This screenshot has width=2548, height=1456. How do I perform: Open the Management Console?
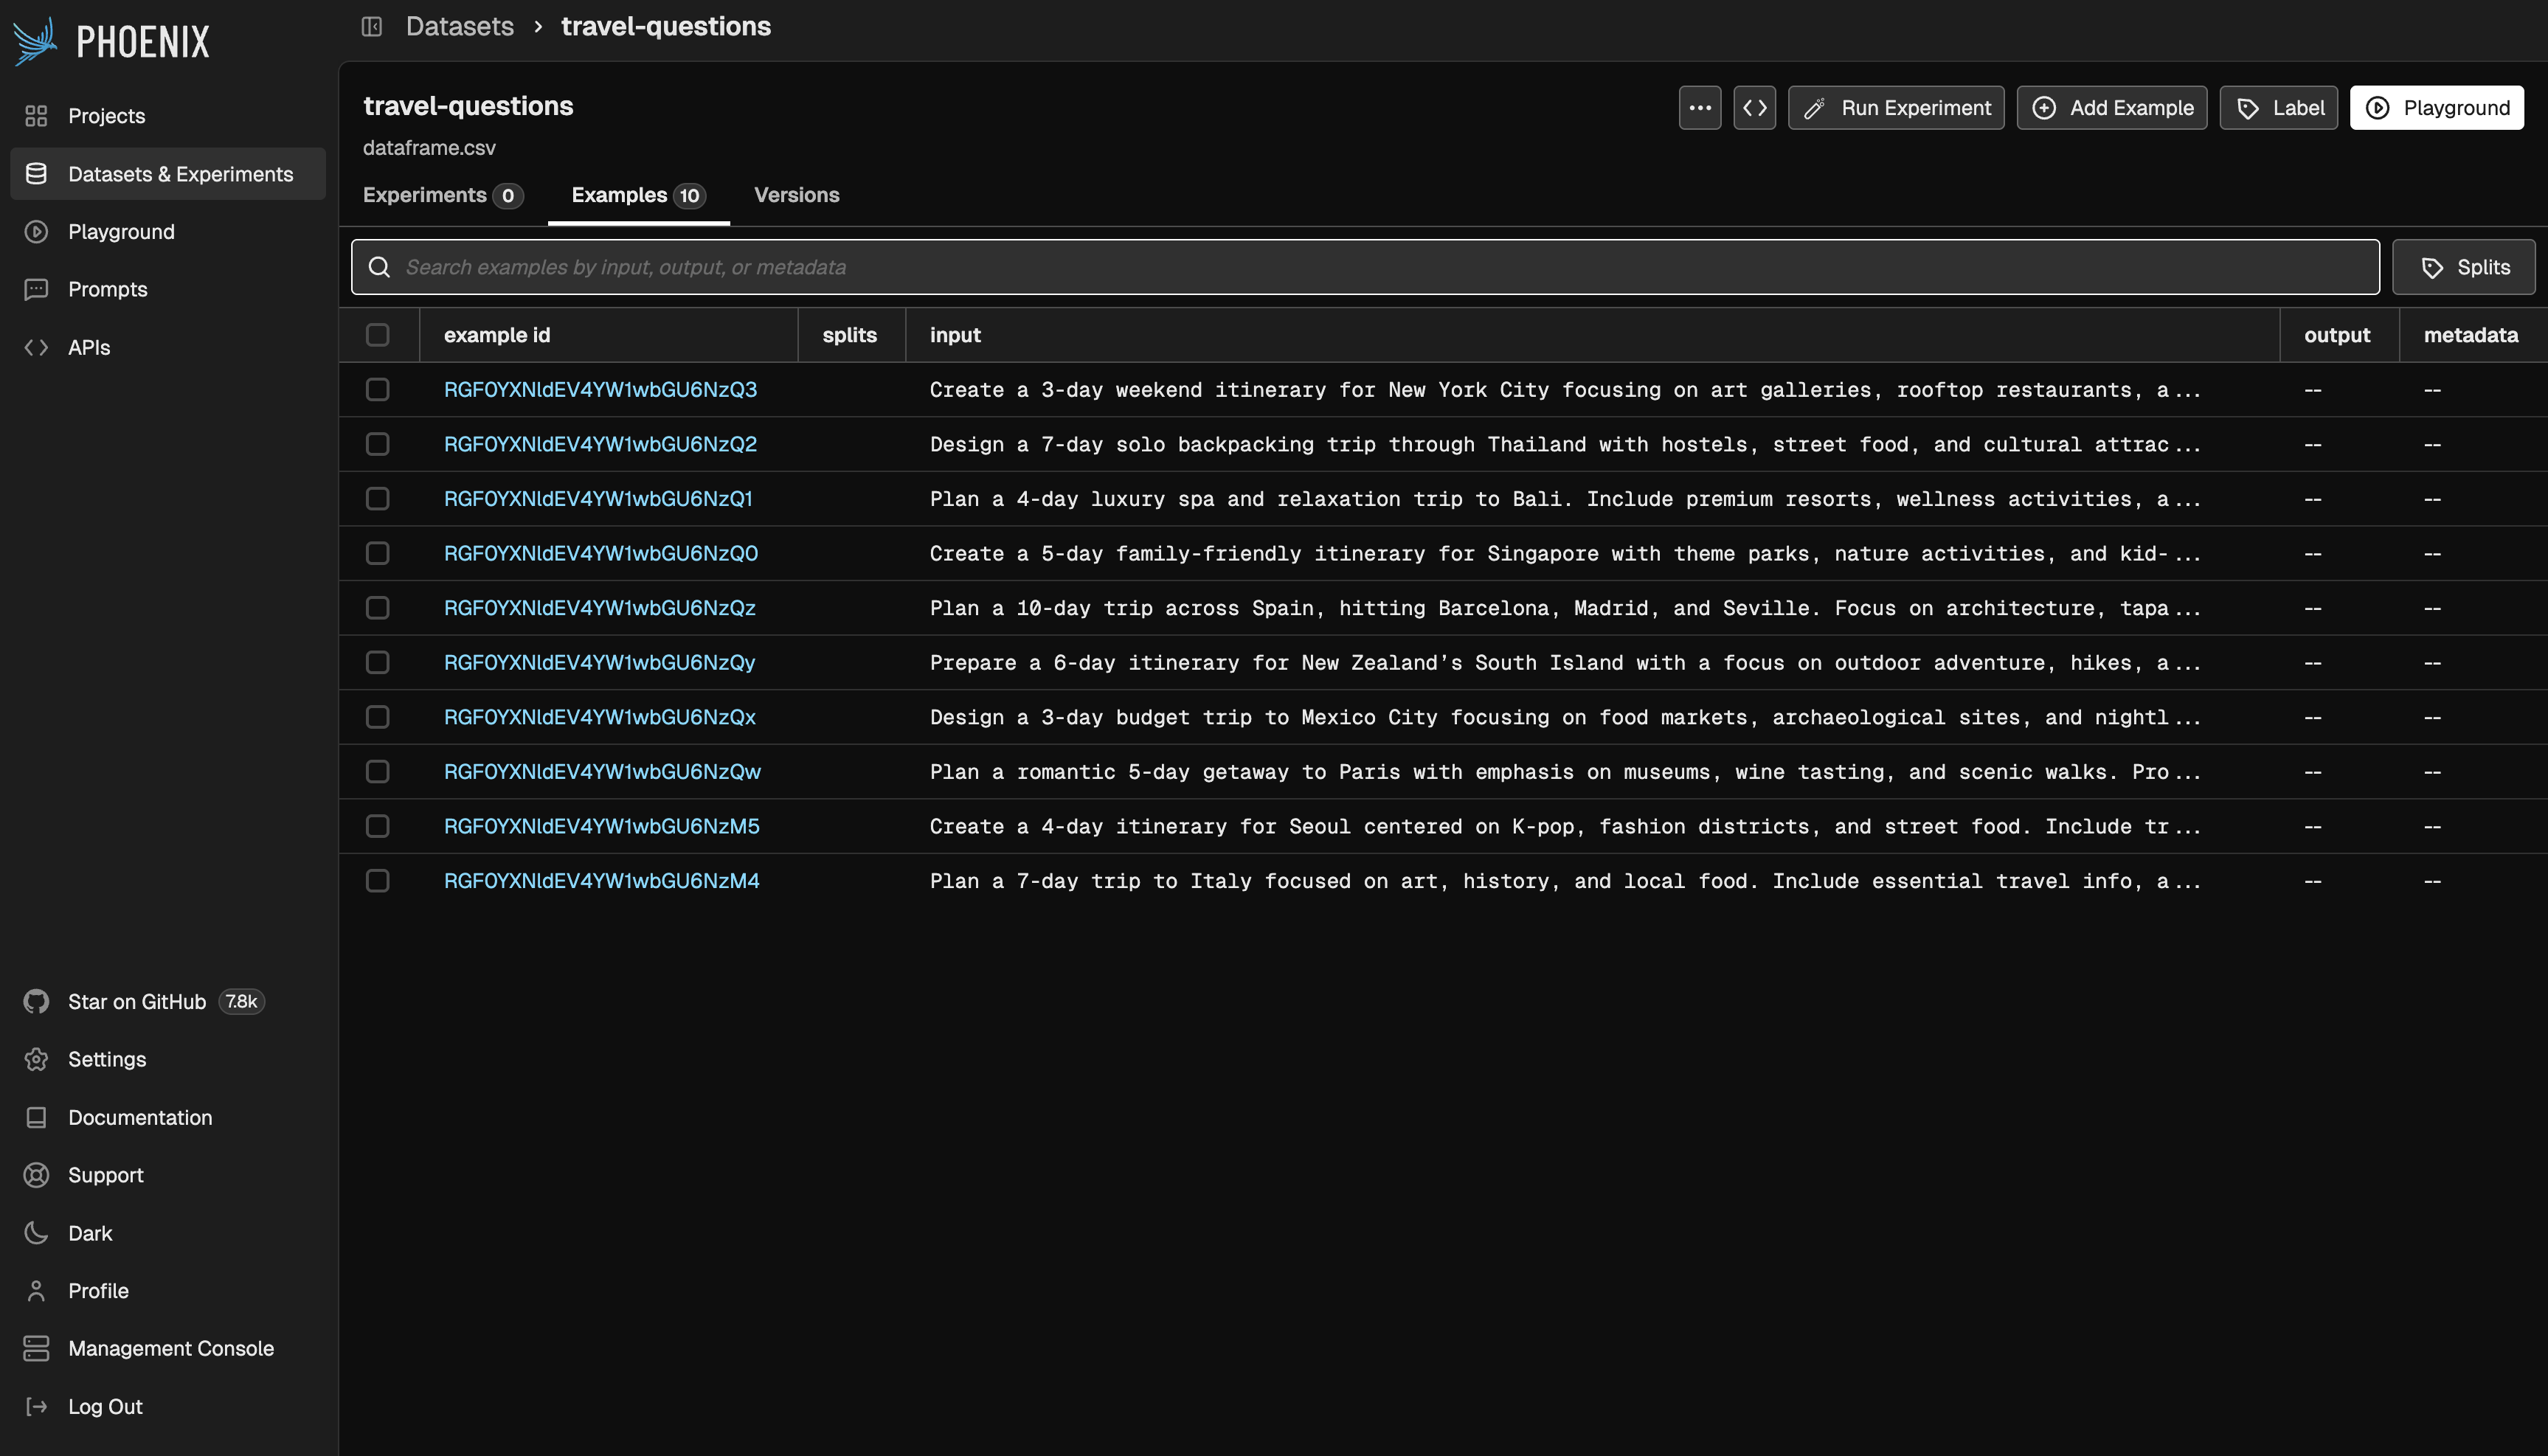tap(170, 1348)
